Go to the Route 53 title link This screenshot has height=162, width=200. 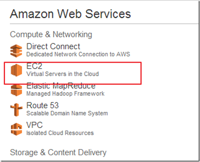coord(42,105)
